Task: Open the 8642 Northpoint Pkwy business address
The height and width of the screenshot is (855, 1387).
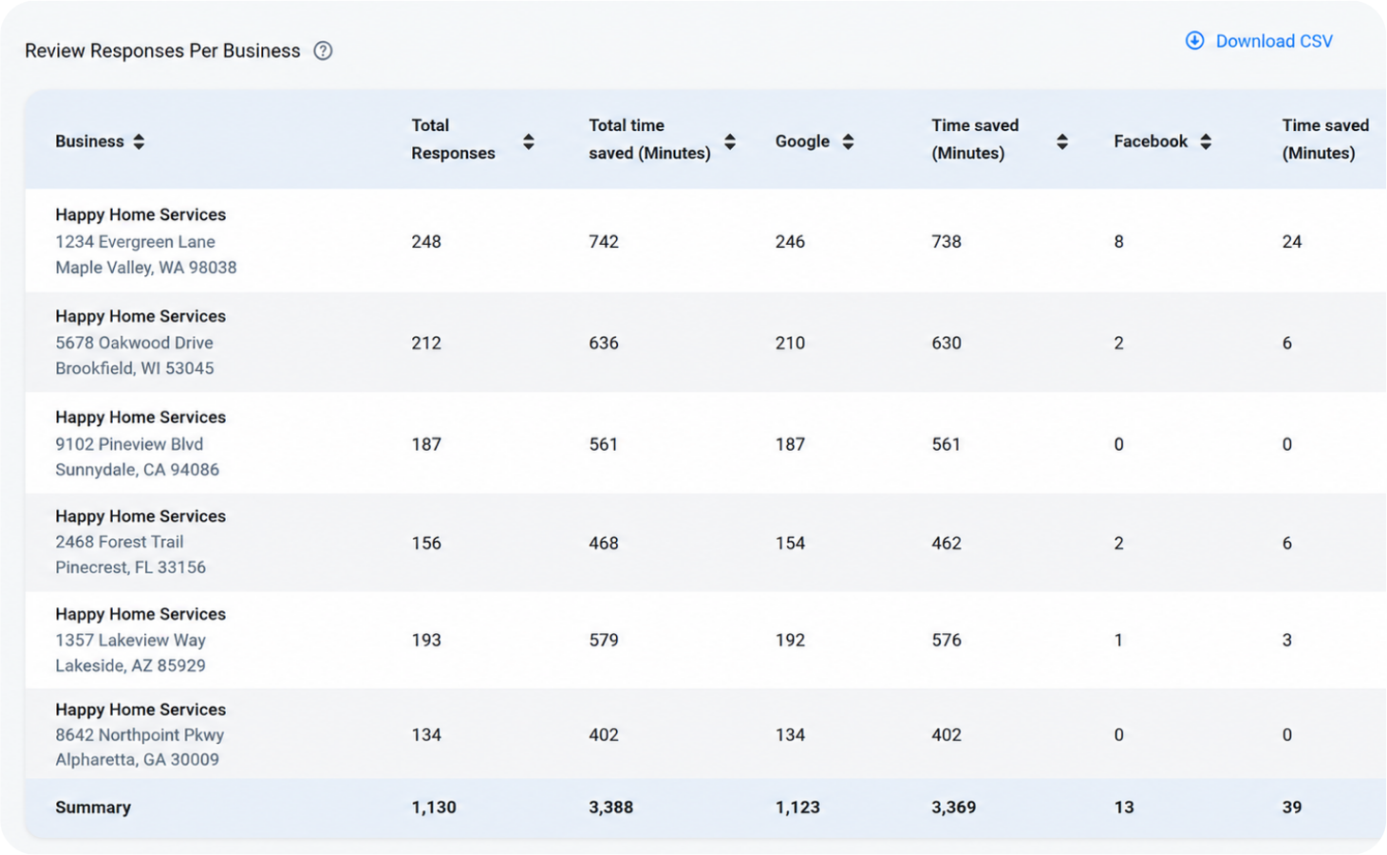Action: [140, 734]
